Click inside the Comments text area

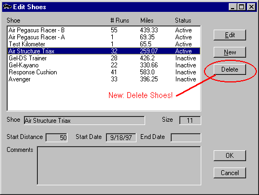[119, 166]
